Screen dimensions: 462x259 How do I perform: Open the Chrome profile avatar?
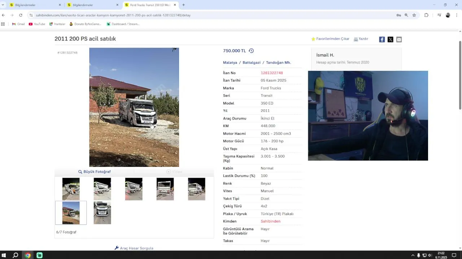pyautogui.click(x=448, y=15)
